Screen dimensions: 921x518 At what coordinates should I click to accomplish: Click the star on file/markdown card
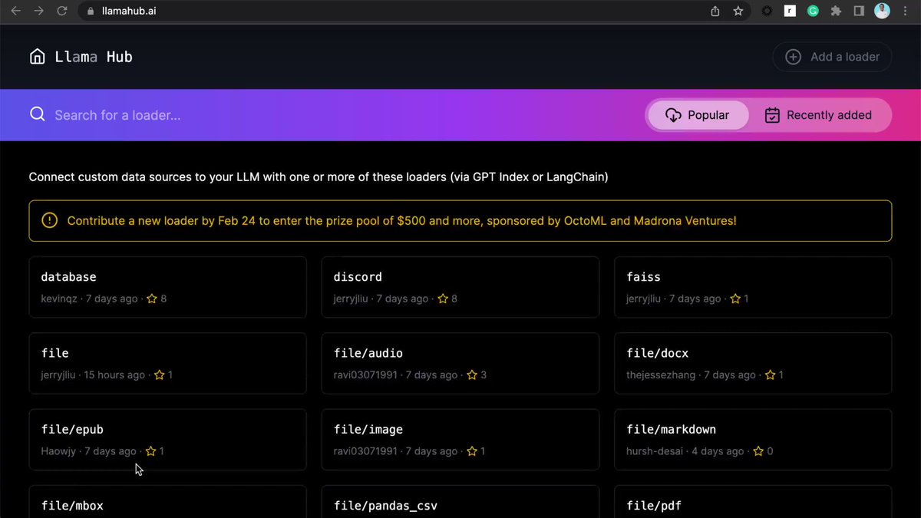click(x=758, y=451)
